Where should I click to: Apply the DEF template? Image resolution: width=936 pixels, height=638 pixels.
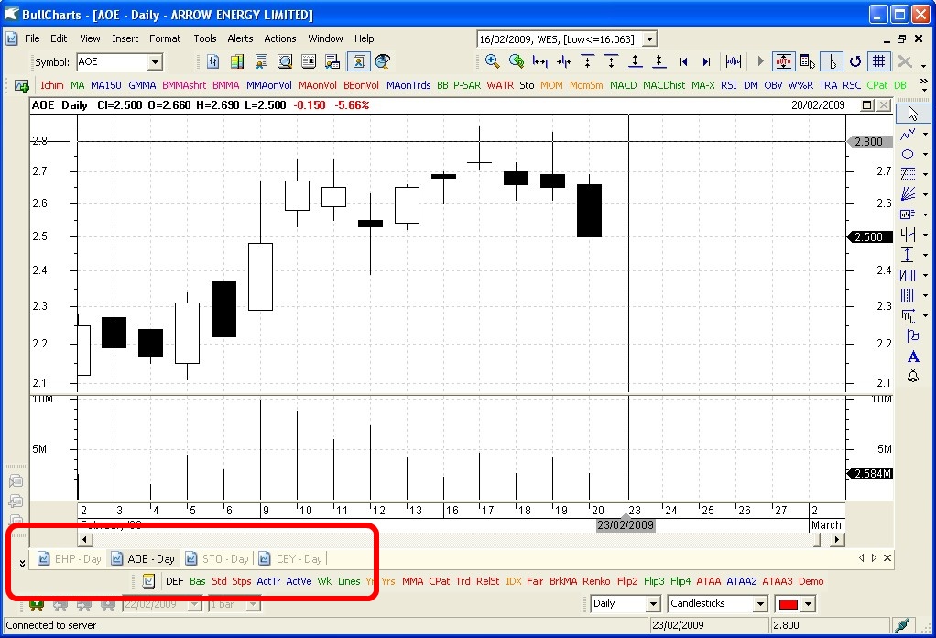click(x=174, y=581)
